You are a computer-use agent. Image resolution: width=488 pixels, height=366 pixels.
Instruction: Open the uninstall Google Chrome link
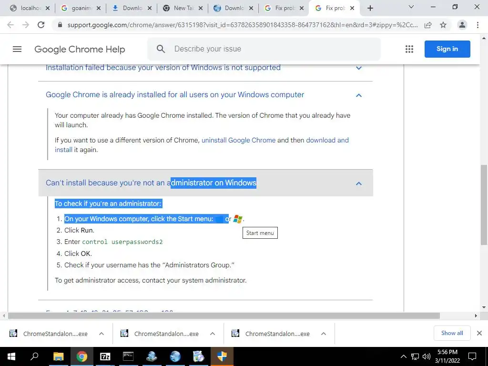click(x=238, y=140)
